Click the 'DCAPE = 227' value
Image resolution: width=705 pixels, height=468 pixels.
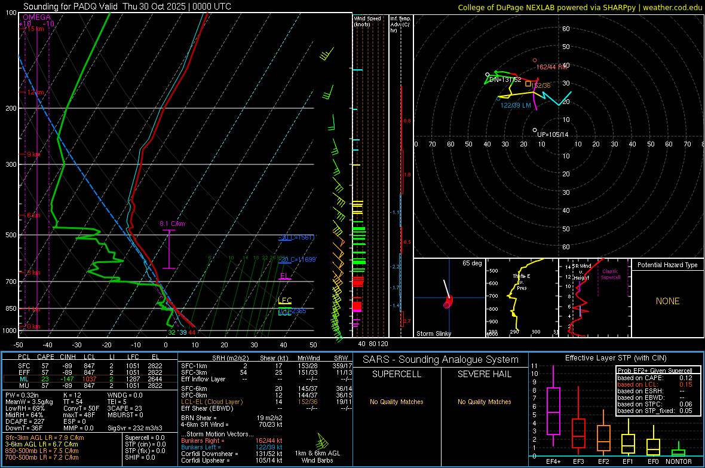click(24, 421)
